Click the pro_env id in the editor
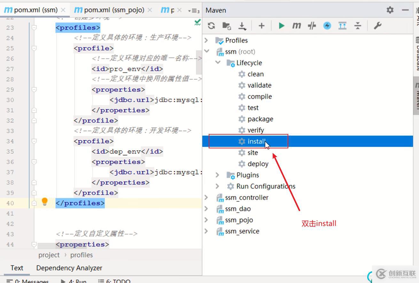 (x=125, y=69)
